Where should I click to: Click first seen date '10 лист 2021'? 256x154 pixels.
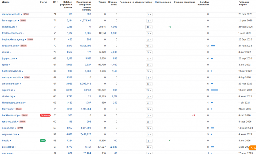coord(245,90)
